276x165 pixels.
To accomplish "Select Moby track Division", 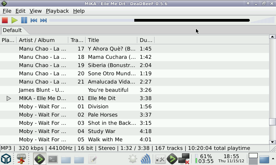I will (x=135, y=107).
